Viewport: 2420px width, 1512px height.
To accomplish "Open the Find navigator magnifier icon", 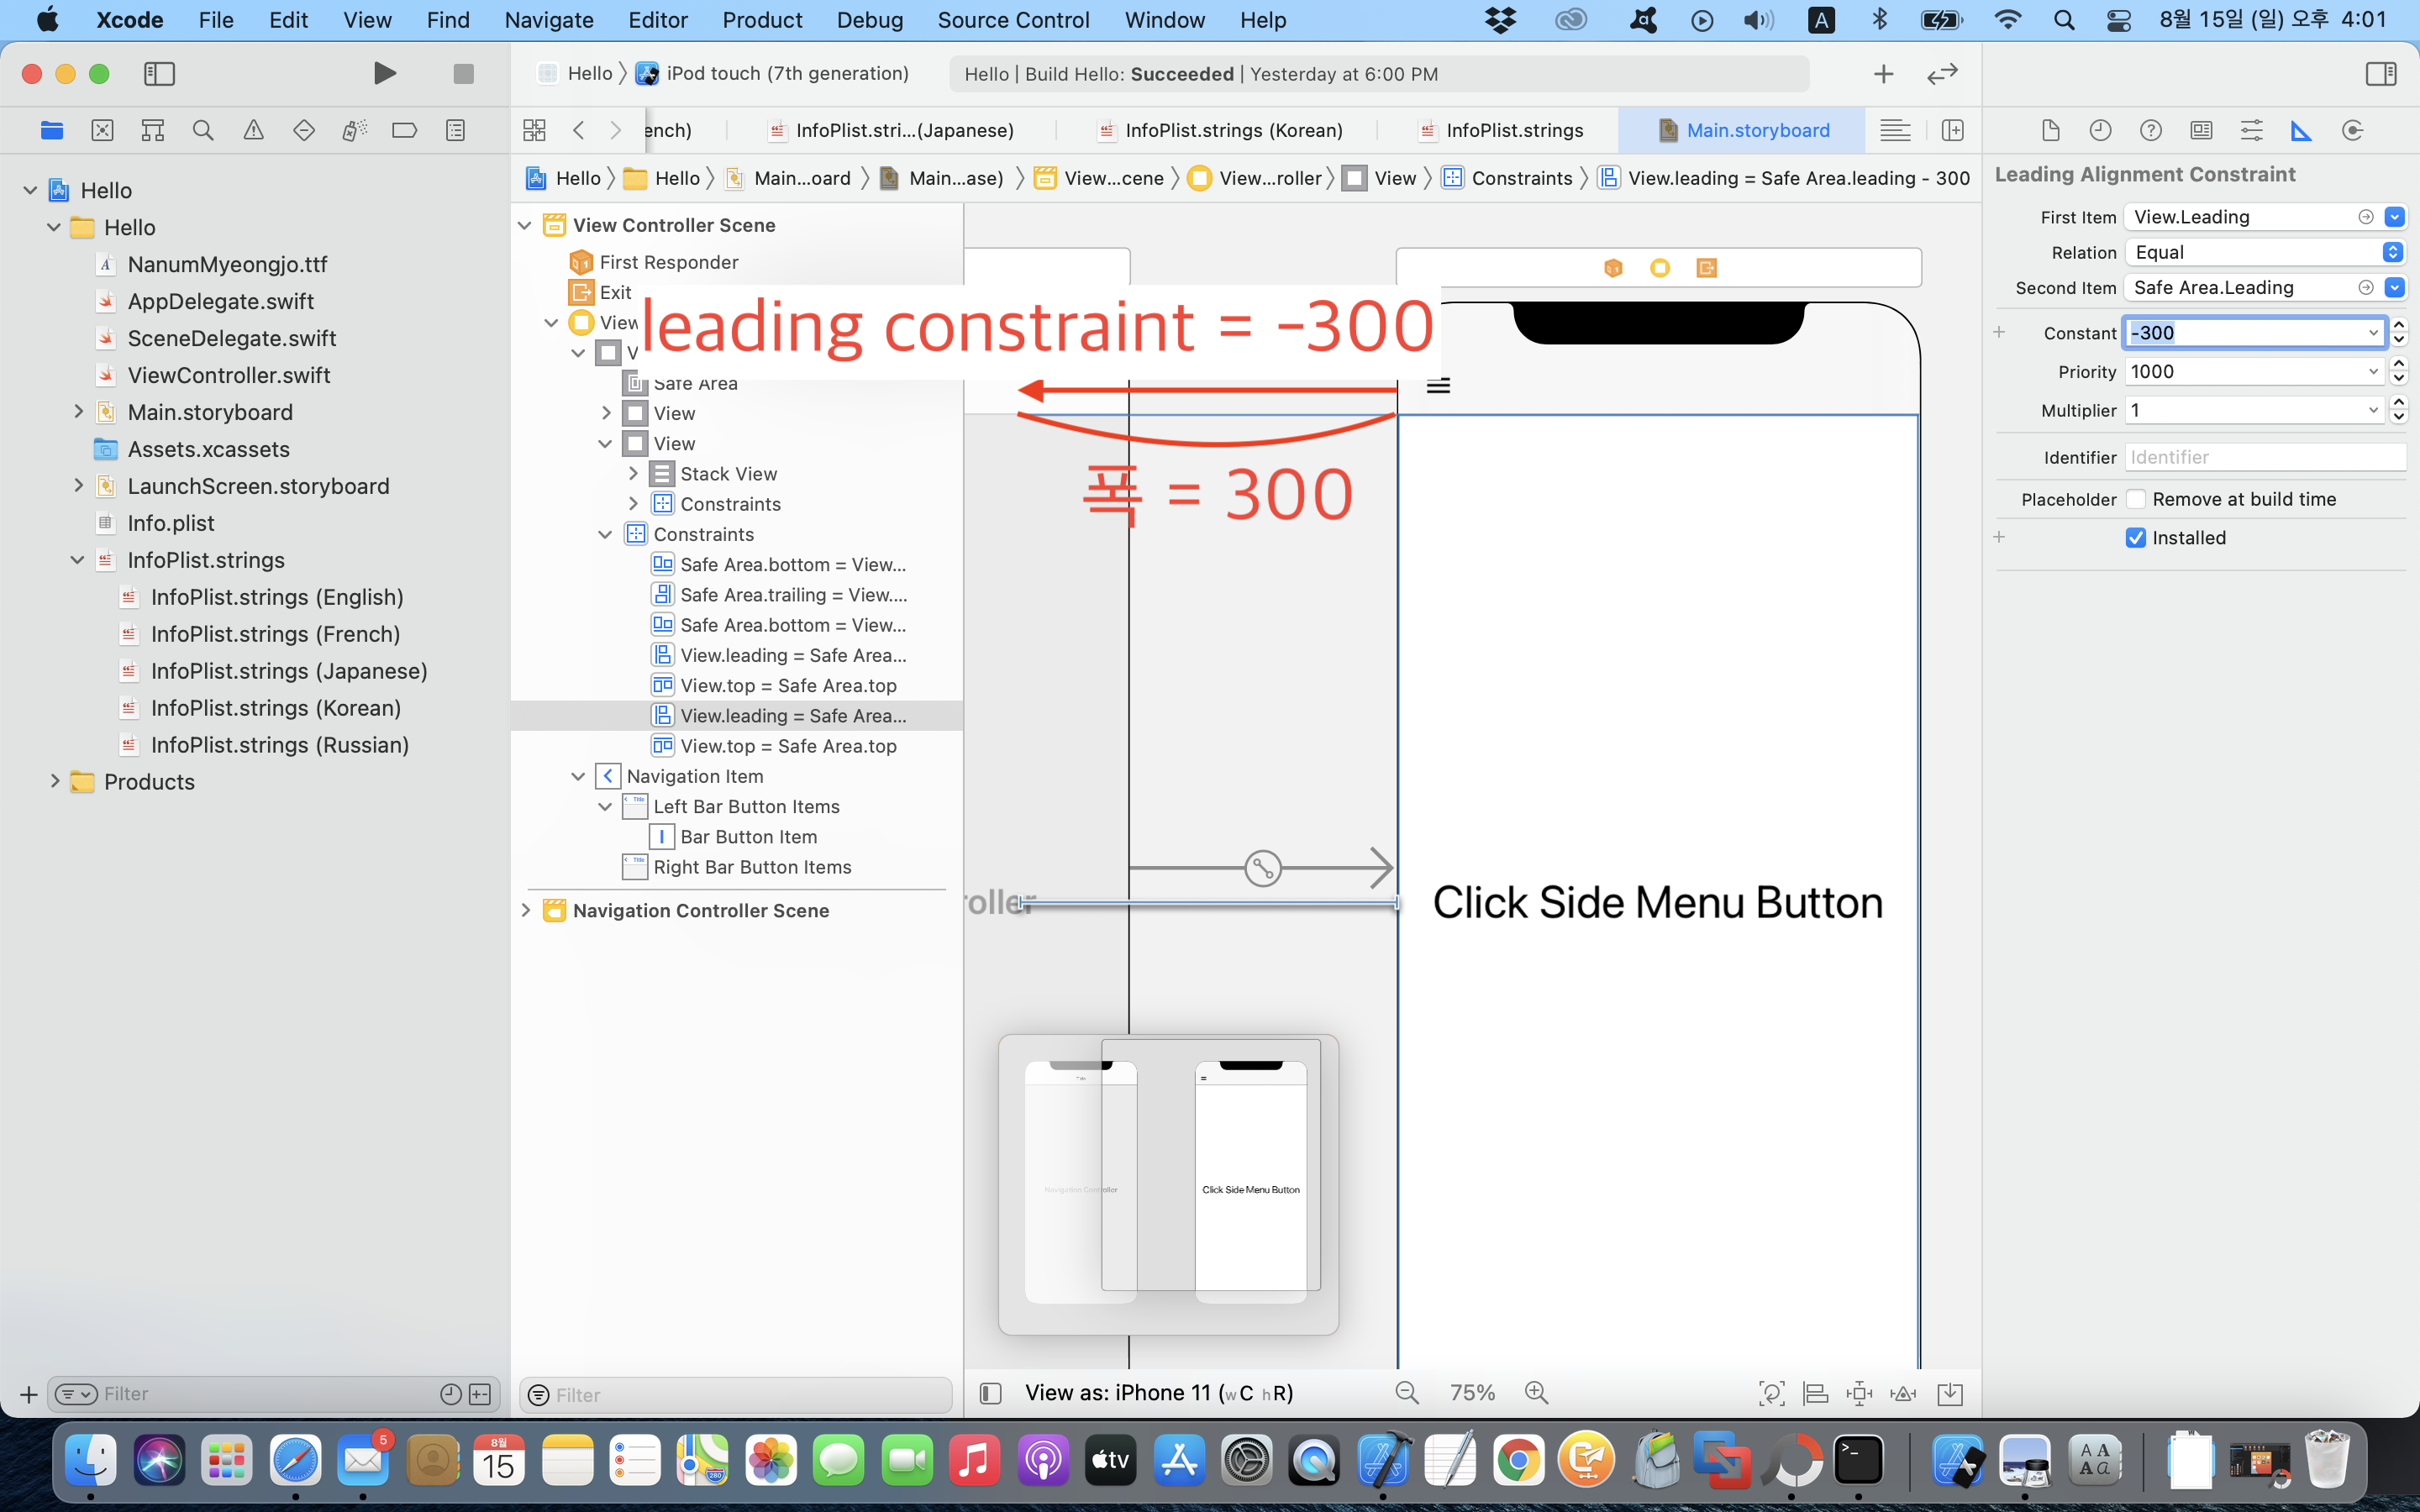I will coord(203,130).
